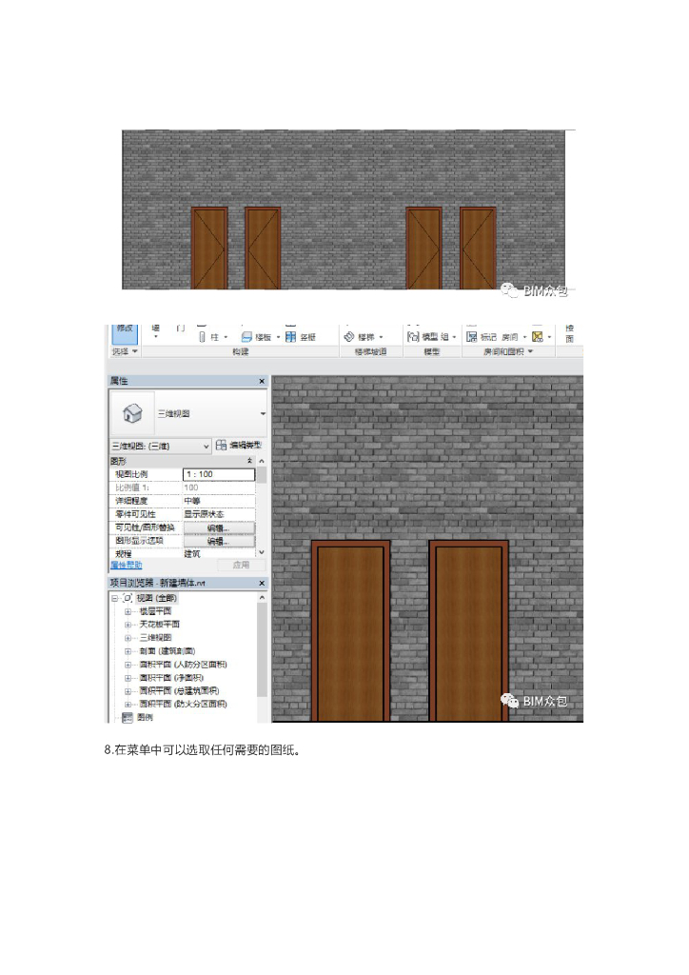Click the 3D view house icon in Properties
Image resolution: width=689 pixels, height=975 pixels.
click(132, 413)
